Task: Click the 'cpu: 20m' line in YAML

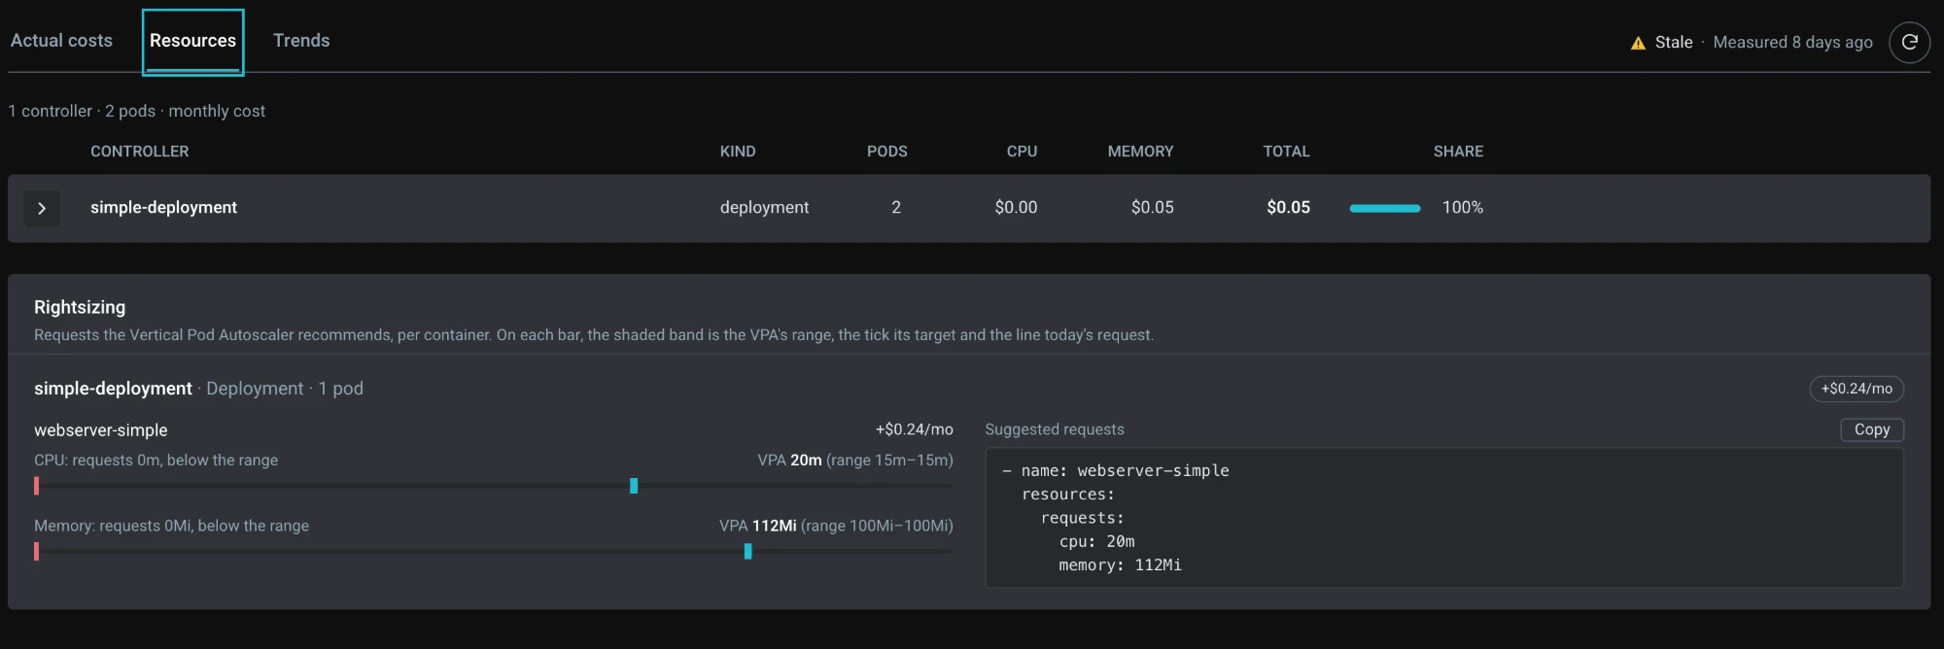Action: [x=1097, y=541]
